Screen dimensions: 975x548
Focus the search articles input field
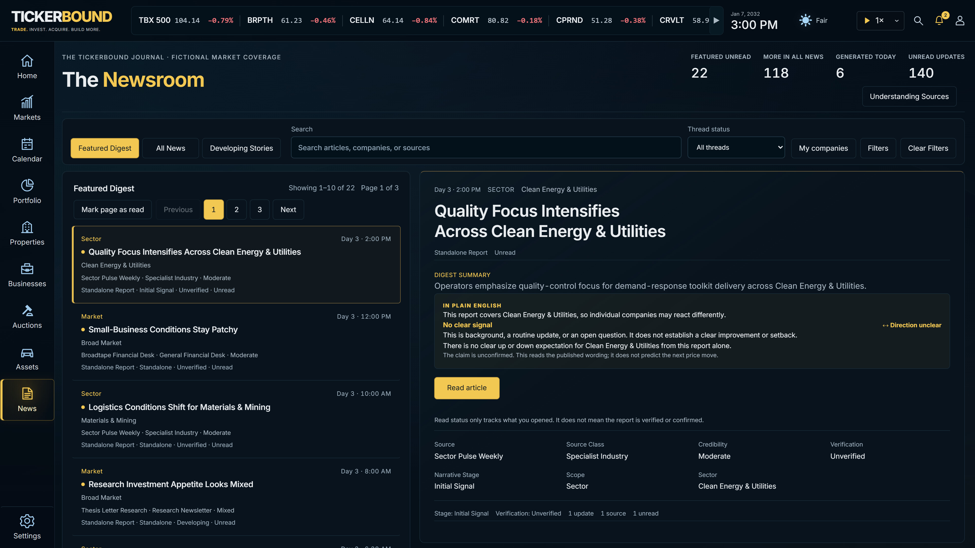point(486,147)
